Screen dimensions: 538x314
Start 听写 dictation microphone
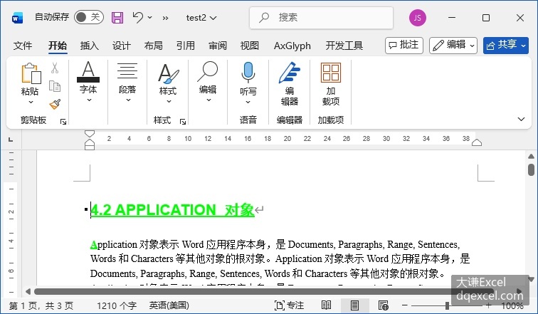(x=248, y=73)
